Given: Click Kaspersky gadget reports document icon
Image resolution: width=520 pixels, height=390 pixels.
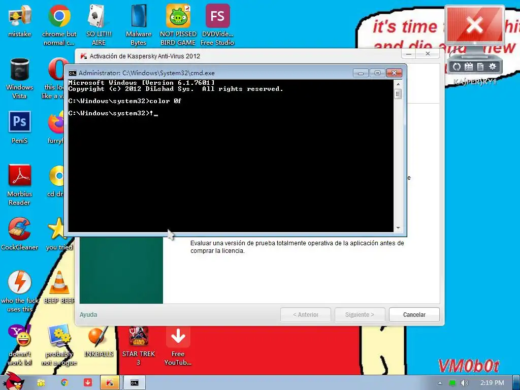Looking at the screenshot, I should pos(480,67).
